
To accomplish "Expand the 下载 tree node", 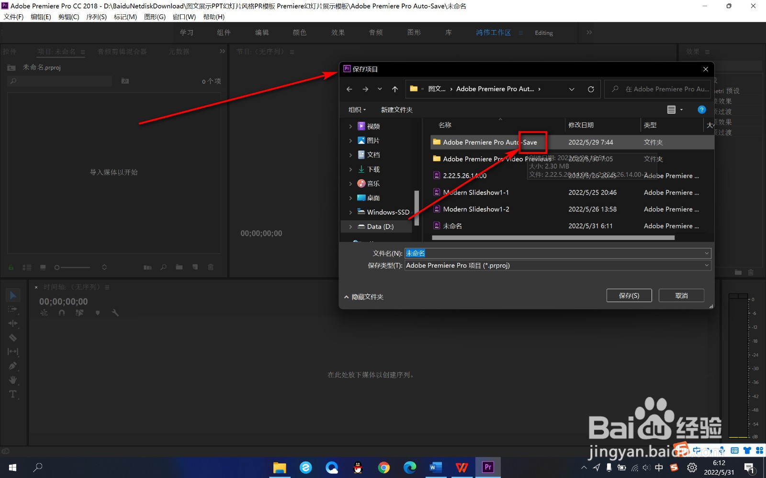I will [x=350, y=169].
